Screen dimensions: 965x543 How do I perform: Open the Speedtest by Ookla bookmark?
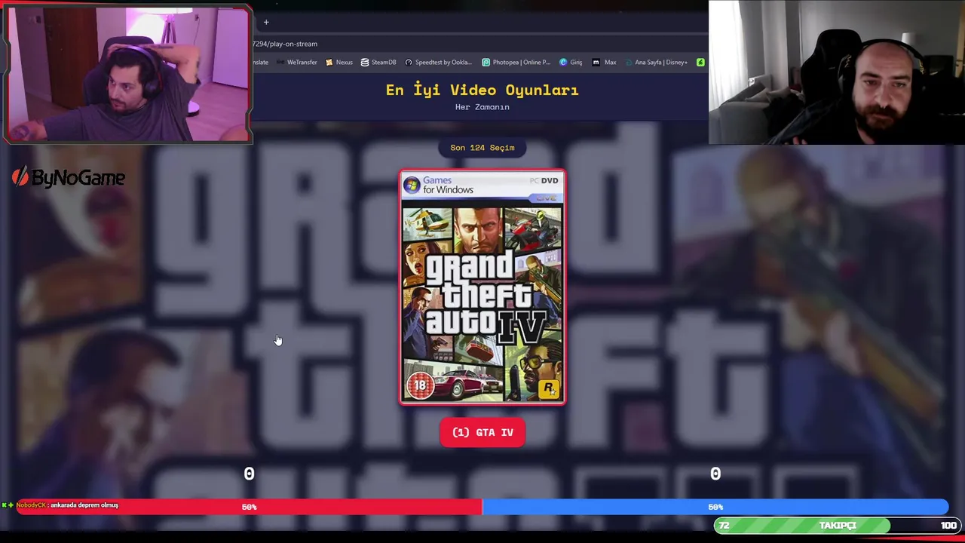[x=439, y=63]
